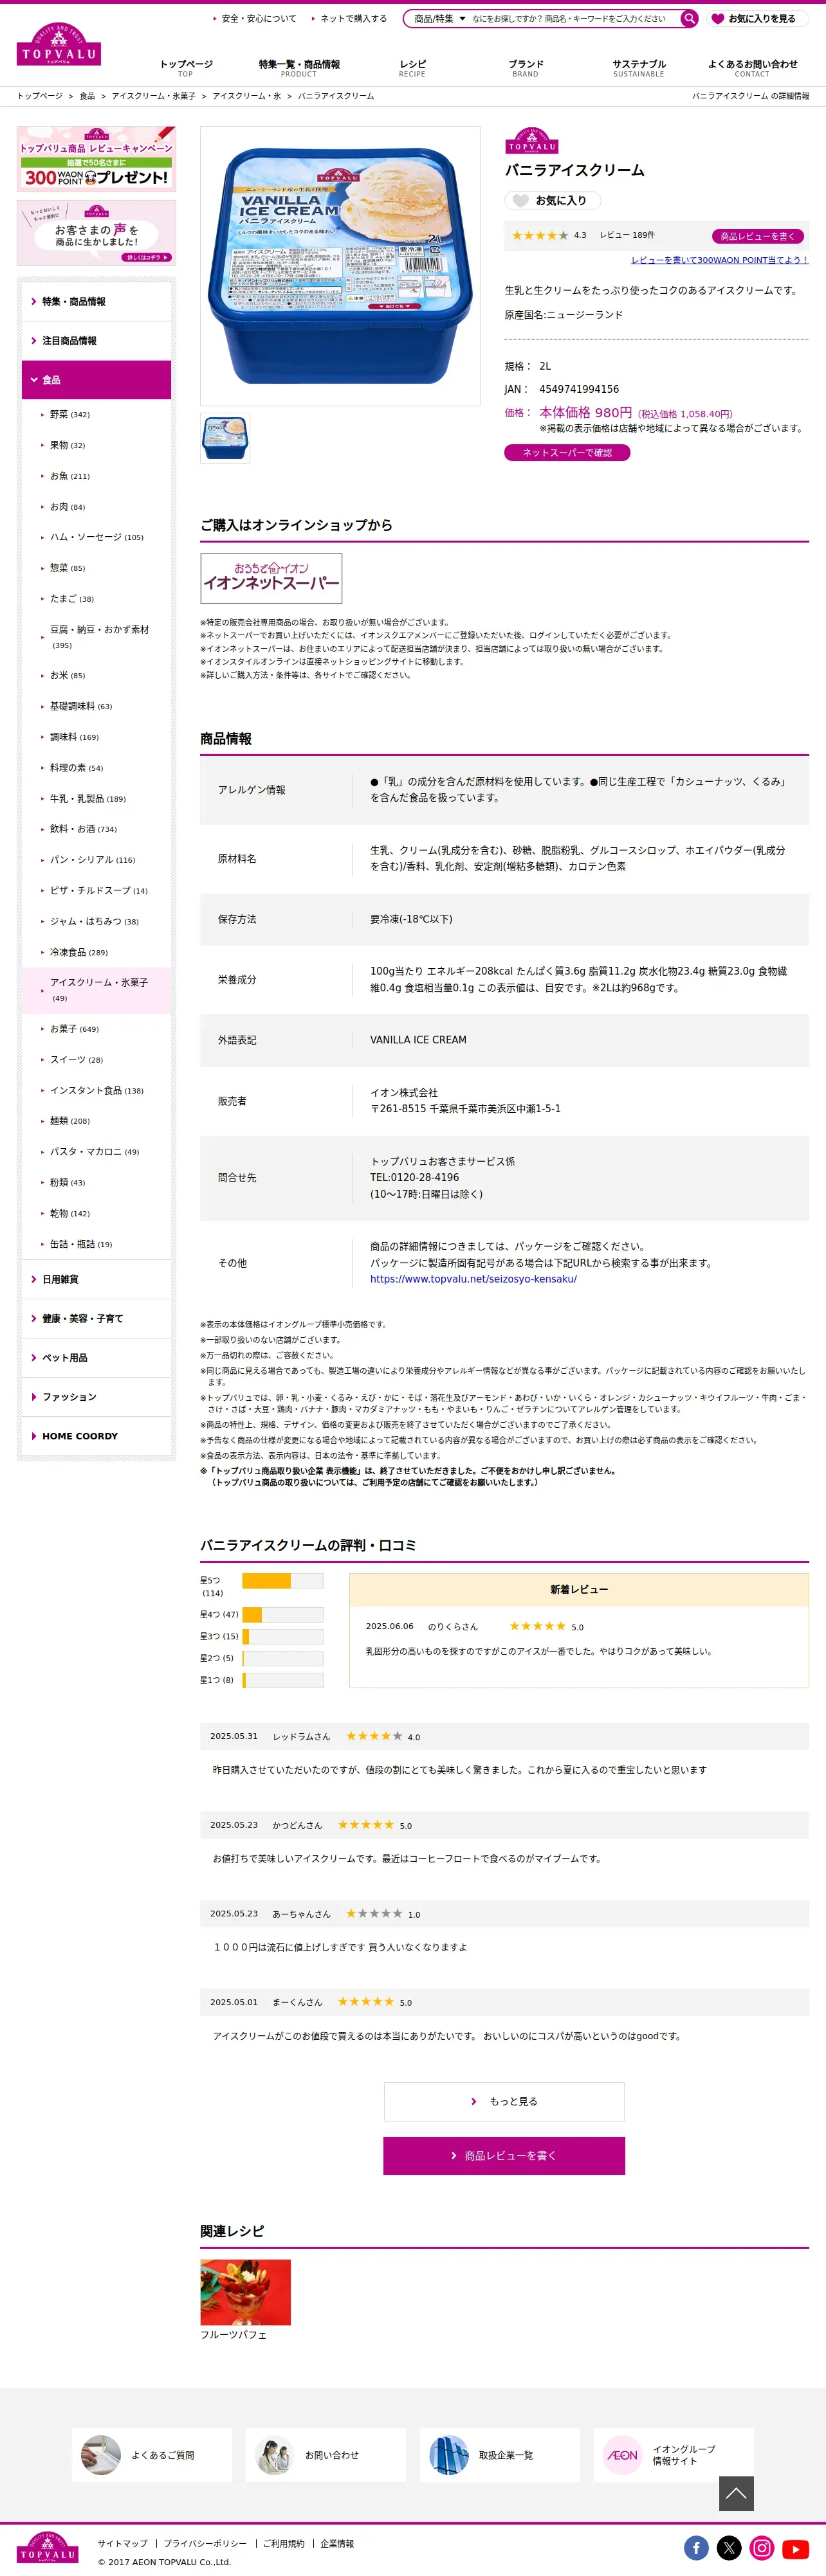The height and width of the screenshot is (2576, 826).
Task: Click the よくあるご質問 footer image
Action: [101, 2454]
